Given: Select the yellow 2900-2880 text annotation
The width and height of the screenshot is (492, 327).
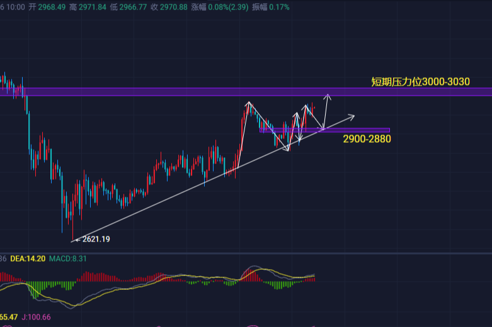Looking at the screenshot, I should pos(367,139).
